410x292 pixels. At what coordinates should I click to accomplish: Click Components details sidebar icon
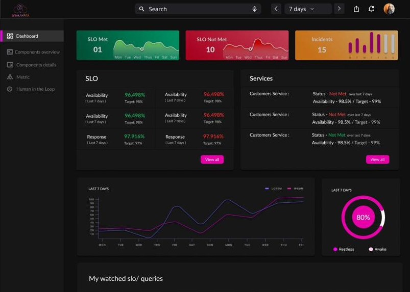point(10,65)
